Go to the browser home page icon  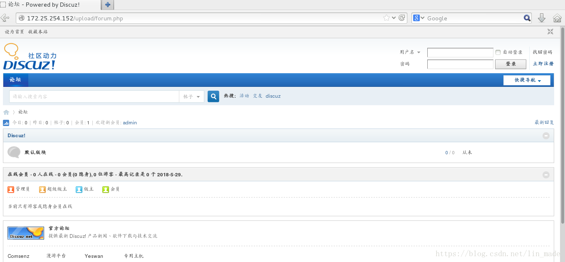pos(558,18)
